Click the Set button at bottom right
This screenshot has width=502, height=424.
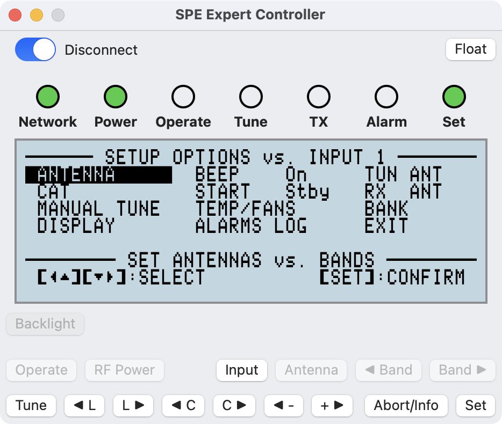[x=476, y=405]
